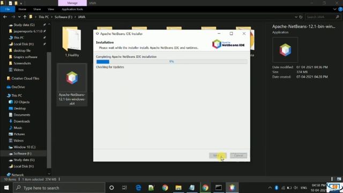343x193 pixels.
Task: Select Apache-NetBeans-12.1-bin-windows-x64 file
Action: (x=72, y=85)
